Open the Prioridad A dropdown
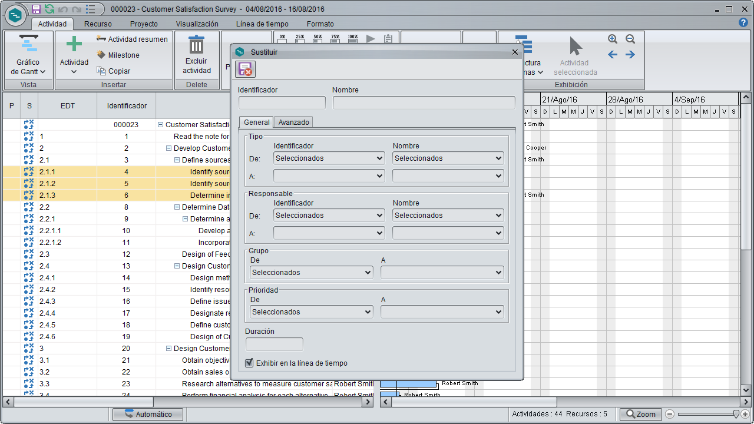The height and width of the screenshot is (424, 754). coord(442,312)
